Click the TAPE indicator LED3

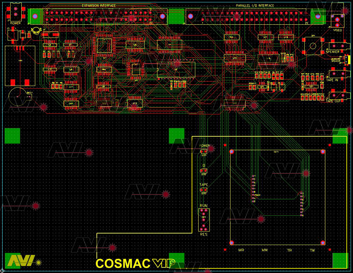tap(204, 190)
